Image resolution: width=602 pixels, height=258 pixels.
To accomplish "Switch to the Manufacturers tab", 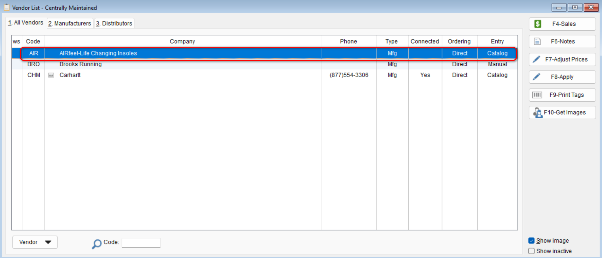I will tap(70, 23).
